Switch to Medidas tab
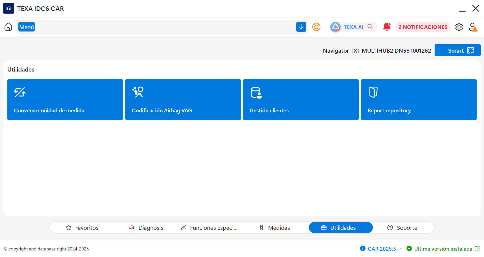Image resolution: width=484 pixels, height=257 pixels. click(x=275, y=228)
